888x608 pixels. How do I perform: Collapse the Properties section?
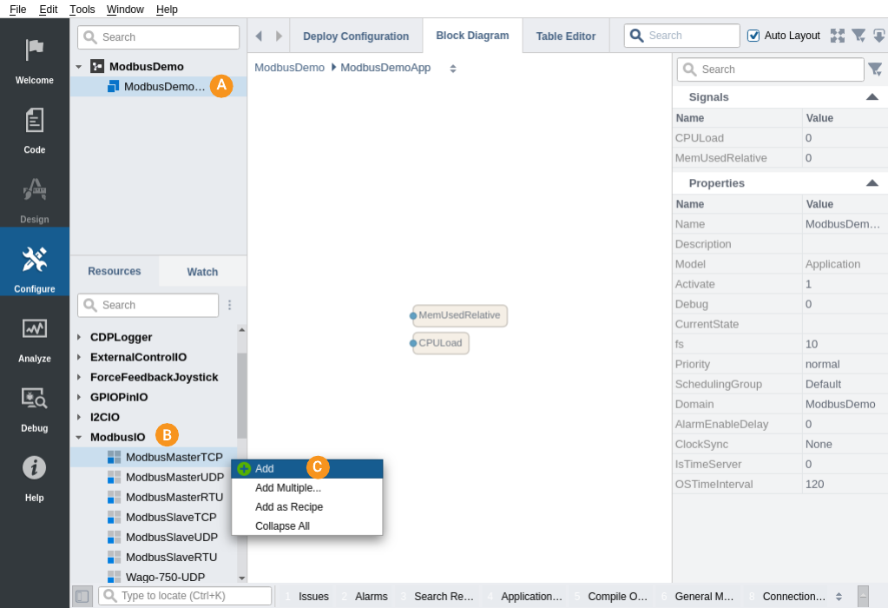tap(872, 183)
